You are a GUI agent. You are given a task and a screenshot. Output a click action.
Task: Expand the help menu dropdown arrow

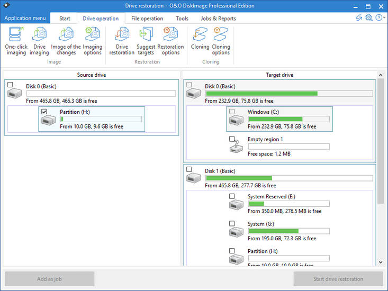point(383,18)
